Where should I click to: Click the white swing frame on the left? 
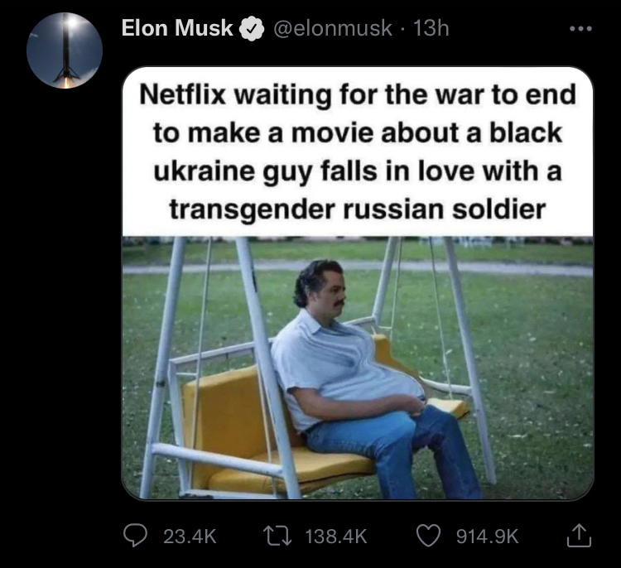click(x=162, y=367)
